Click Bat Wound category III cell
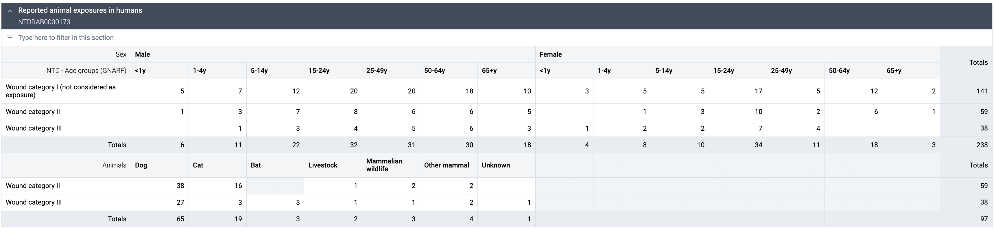The width and height of the screenshot is (996, 232). click(275, 202)
